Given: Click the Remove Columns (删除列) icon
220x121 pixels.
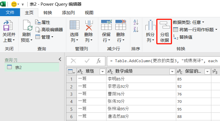Looking at the screenshot, I should 89,25.
